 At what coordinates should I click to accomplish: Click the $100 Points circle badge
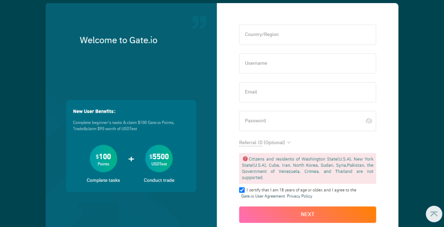103,159
